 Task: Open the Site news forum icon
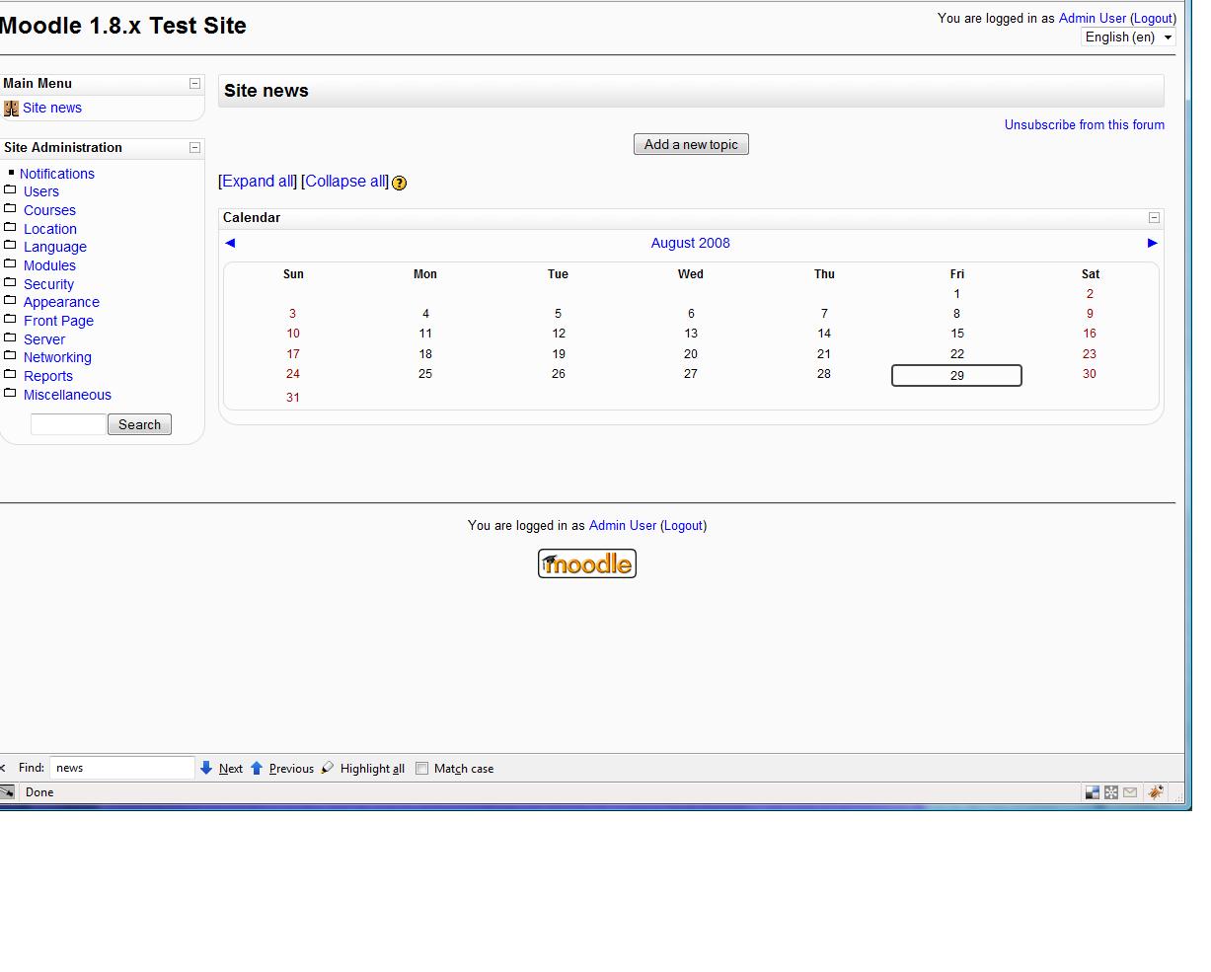click(x=11, y=109)
